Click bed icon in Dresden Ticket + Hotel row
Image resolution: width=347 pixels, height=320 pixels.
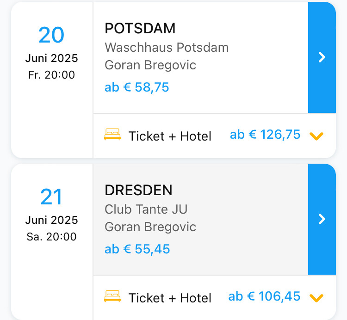coord(112,296)
